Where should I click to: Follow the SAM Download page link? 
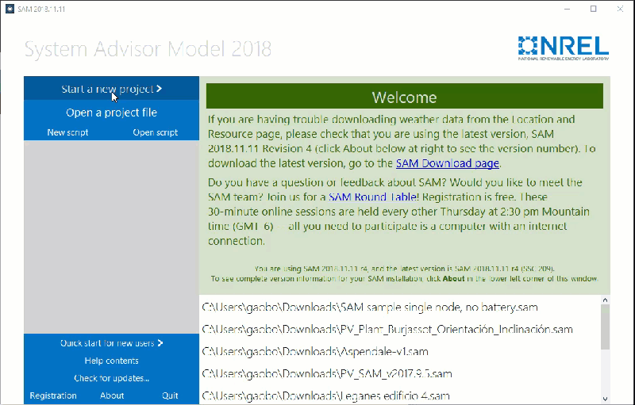tap(447, 163)
